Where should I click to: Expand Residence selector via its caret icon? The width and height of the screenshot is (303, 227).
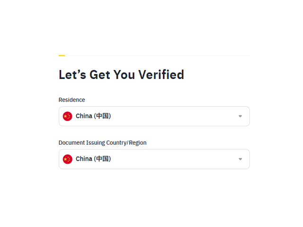[x=240, y=116]
